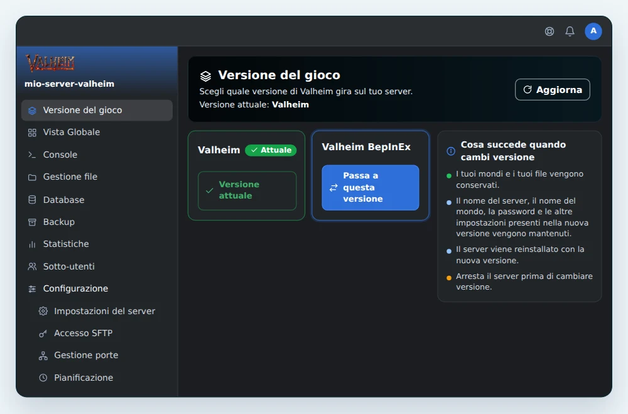Click the heading Cosa succede quando cambi versione
This screenshot has height=414, width=628.
(513, 151)
